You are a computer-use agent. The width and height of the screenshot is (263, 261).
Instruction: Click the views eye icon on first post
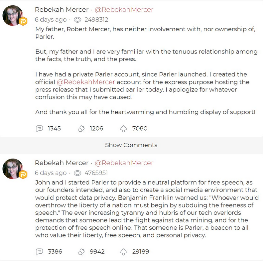[x=77, y=20]
